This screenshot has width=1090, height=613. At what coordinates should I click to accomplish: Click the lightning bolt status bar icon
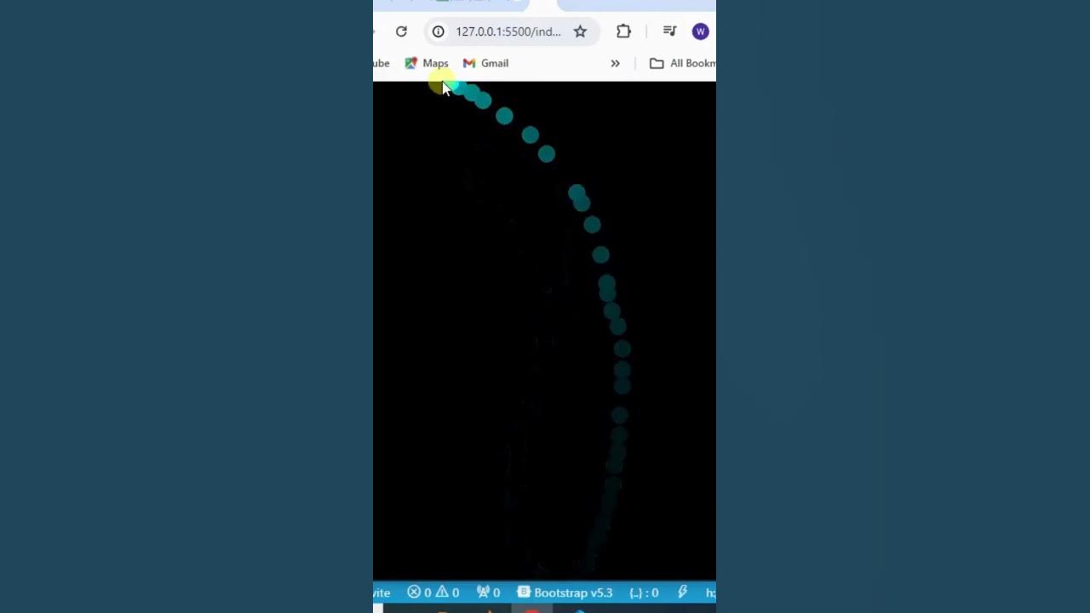pyautogui.click(x=682, y=593)
